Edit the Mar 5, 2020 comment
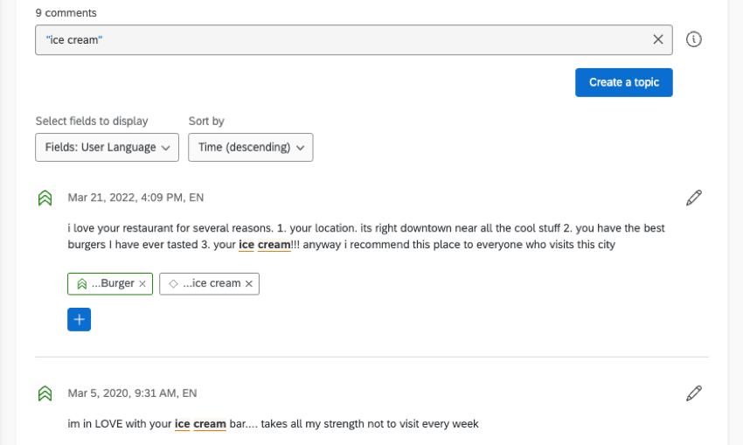The image size is (743, 445). pos(694,393)
